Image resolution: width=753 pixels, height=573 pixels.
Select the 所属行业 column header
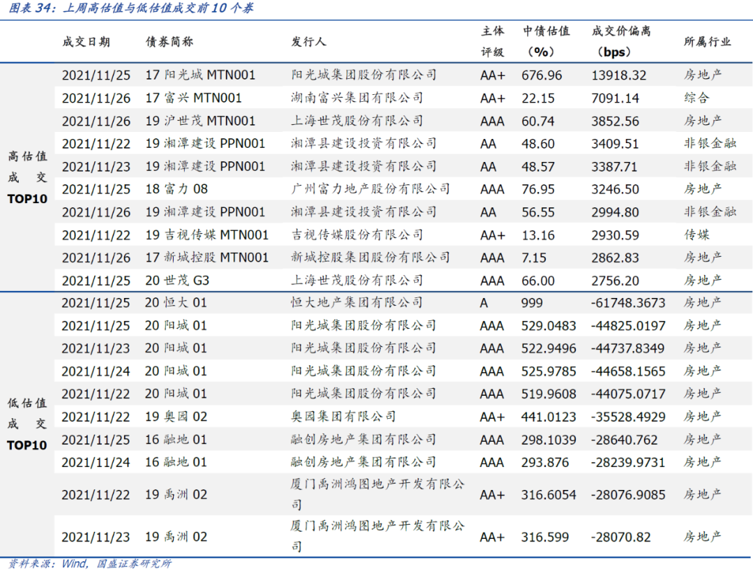pos(708,42)
